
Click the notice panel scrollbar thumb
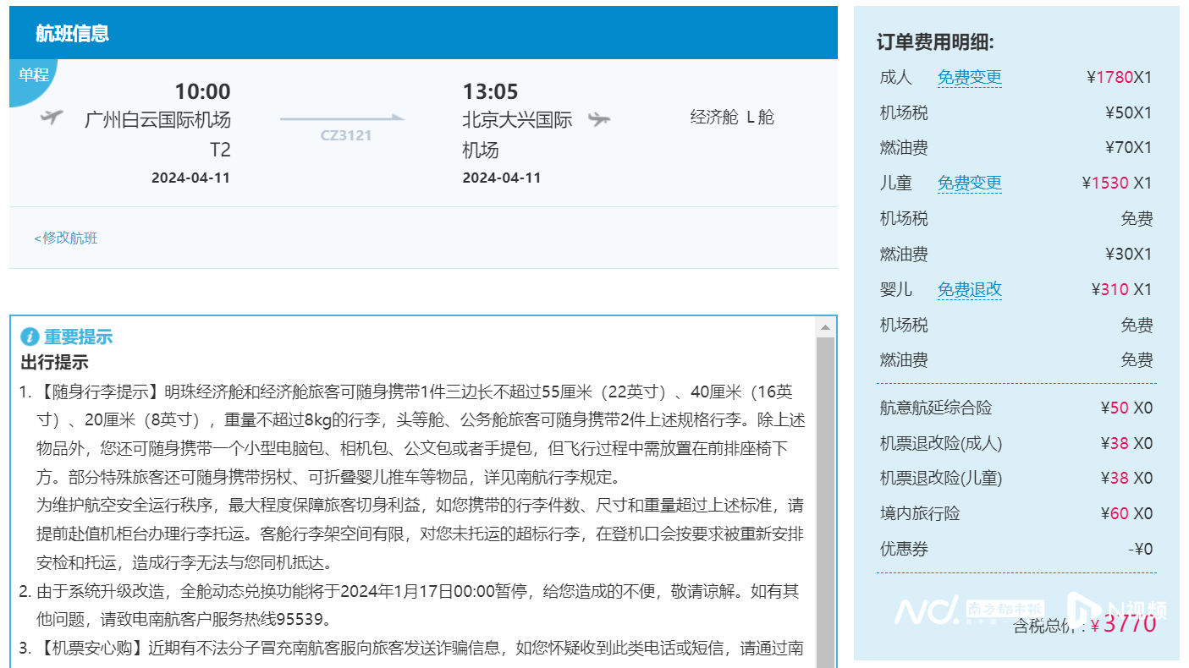click(x=825, y=499)
